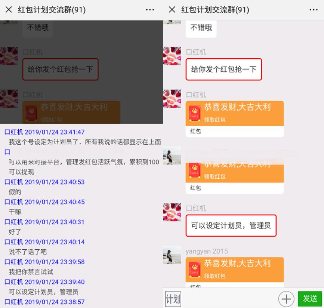324x308 pixels.
Task: Click the X on the right chat screen
Action: click(172, 9)
